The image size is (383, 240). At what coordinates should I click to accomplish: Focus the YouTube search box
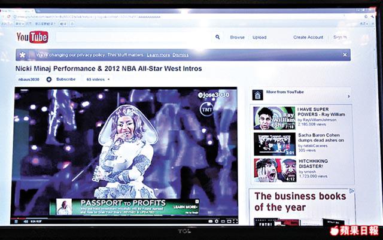click(133, 37)
